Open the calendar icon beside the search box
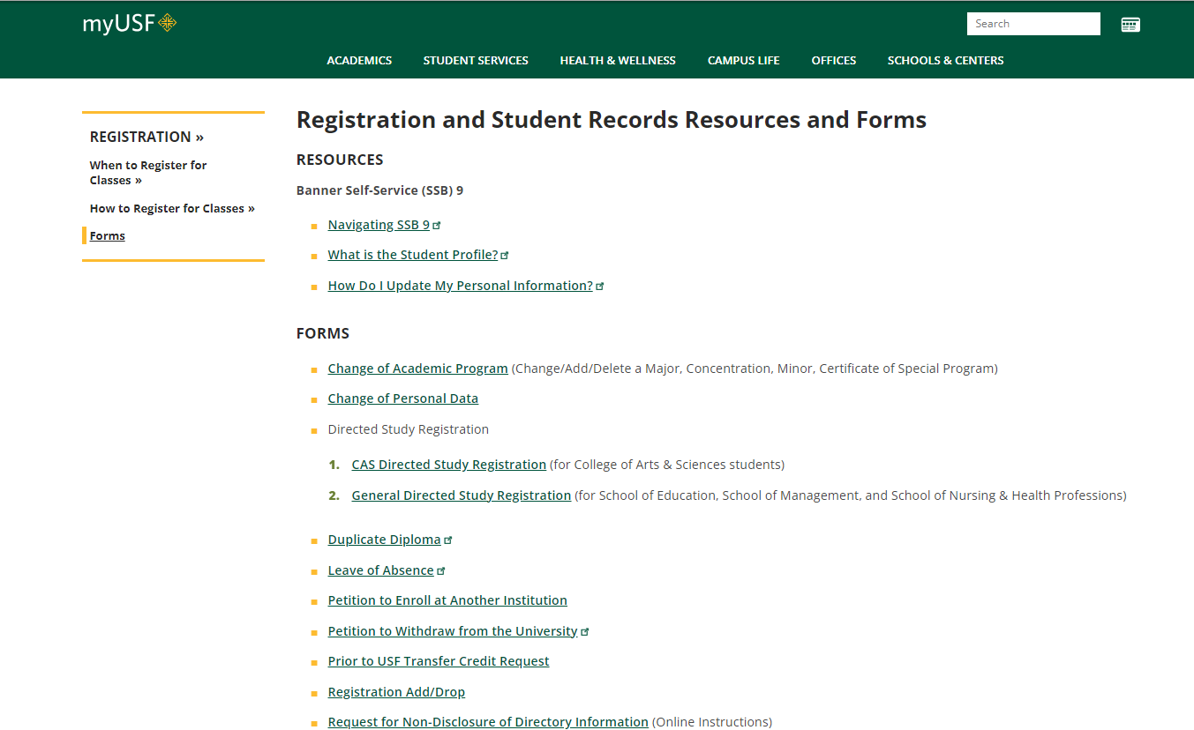The image size is (1194, 730). (x=1130, y=25)
